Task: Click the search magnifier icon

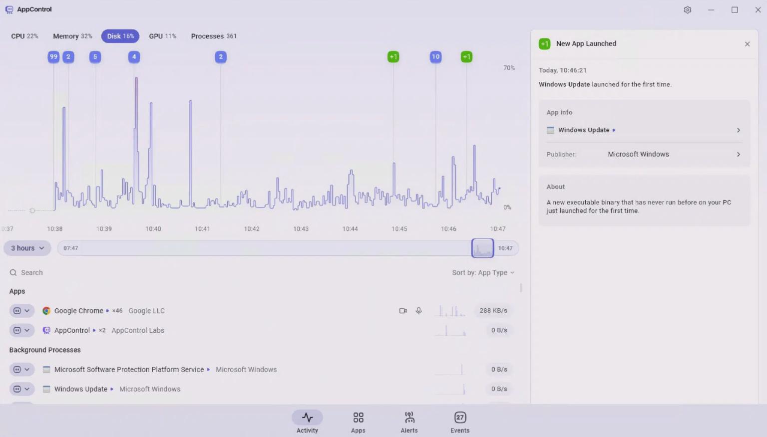Action: tap(13, 272)
